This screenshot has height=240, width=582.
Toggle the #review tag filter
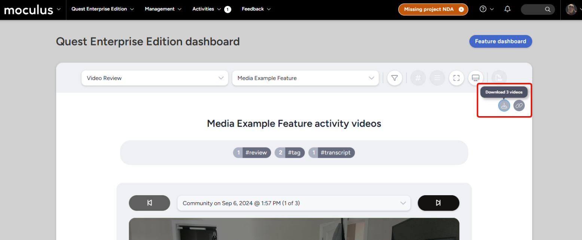(252, 153)
